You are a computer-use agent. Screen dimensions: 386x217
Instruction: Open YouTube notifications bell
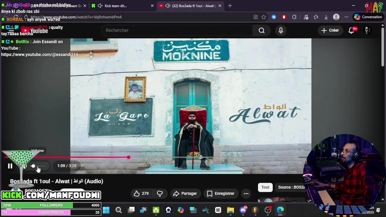pos(352,30)
